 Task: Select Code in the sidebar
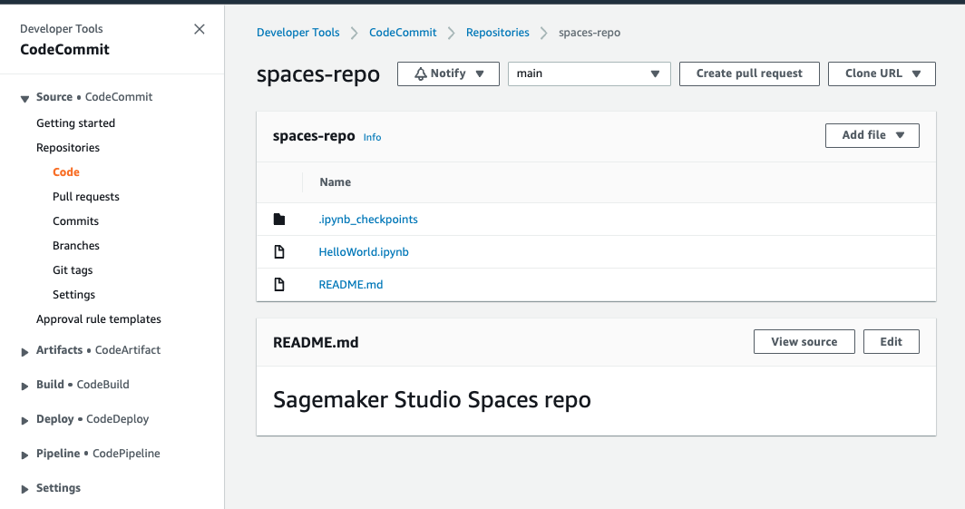(x=66, y=172)
